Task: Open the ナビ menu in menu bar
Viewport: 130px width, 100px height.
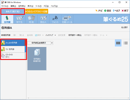Action: [x=46, y=6]
